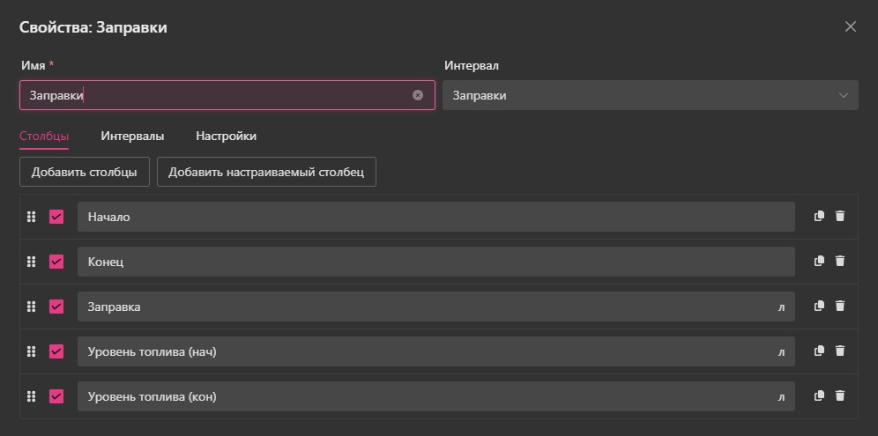Remove the Уровень топлива (кон) column
The width and height of the screenshot is (878, 436).
(x=839, y=395)
